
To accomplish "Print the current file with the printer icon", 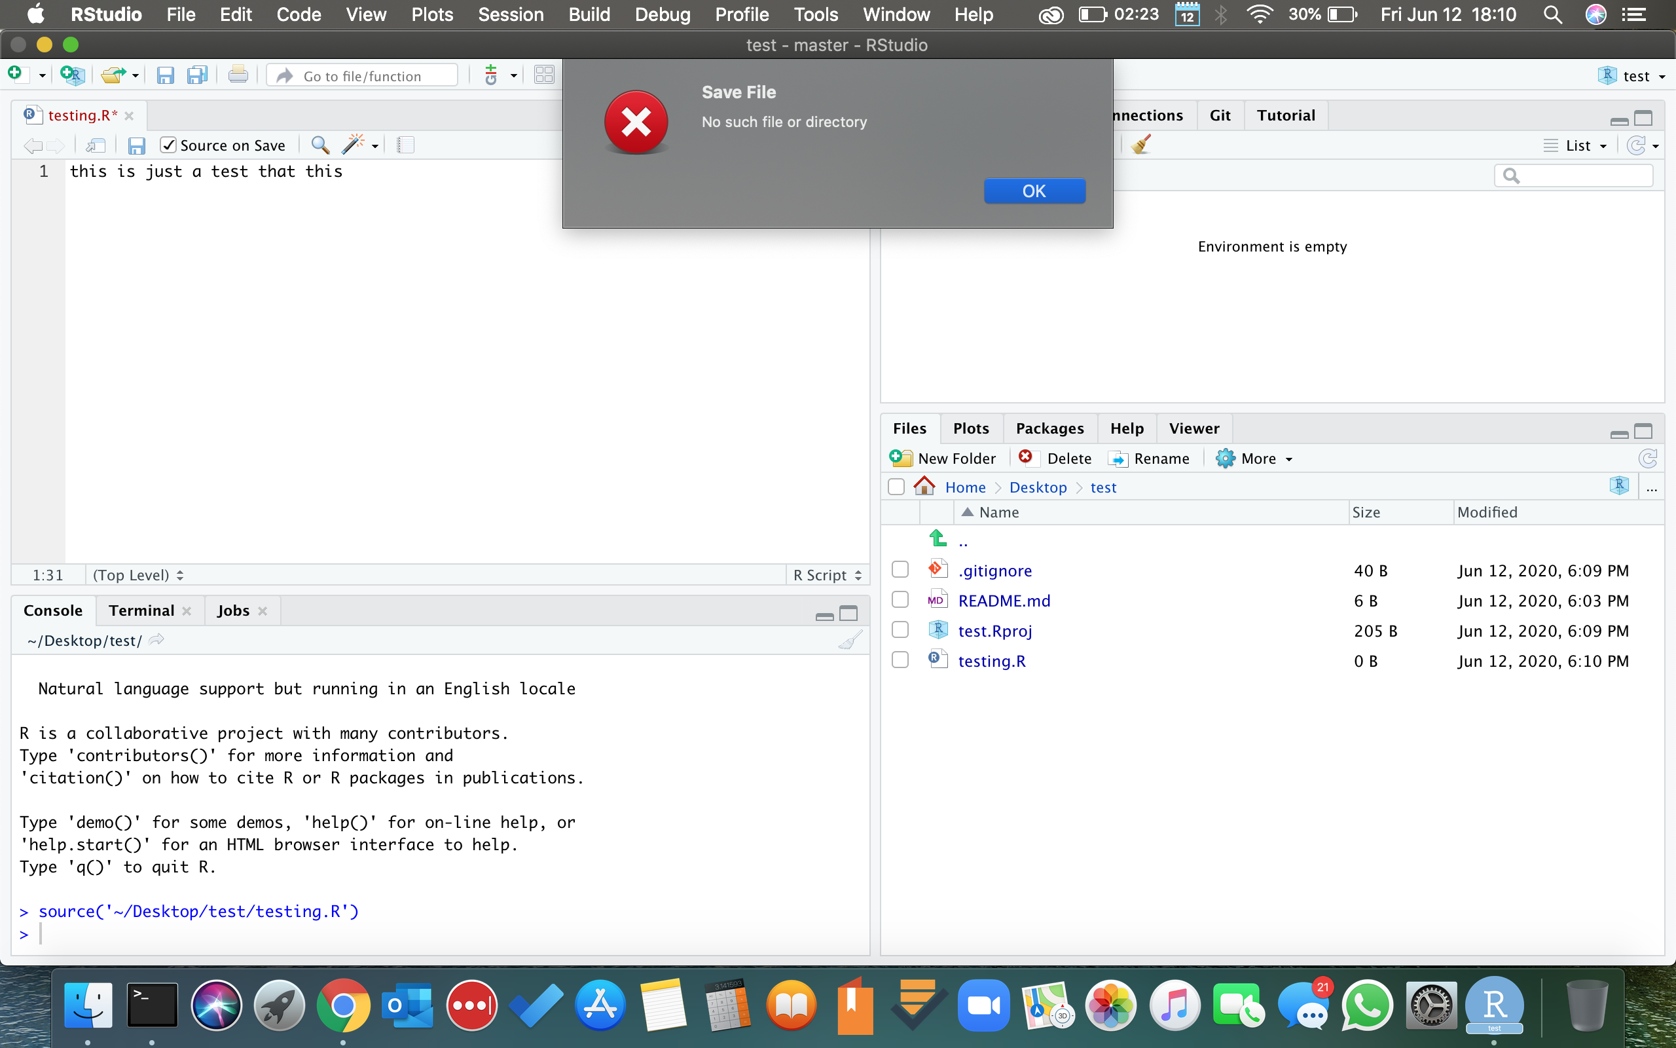I will 238,75.
